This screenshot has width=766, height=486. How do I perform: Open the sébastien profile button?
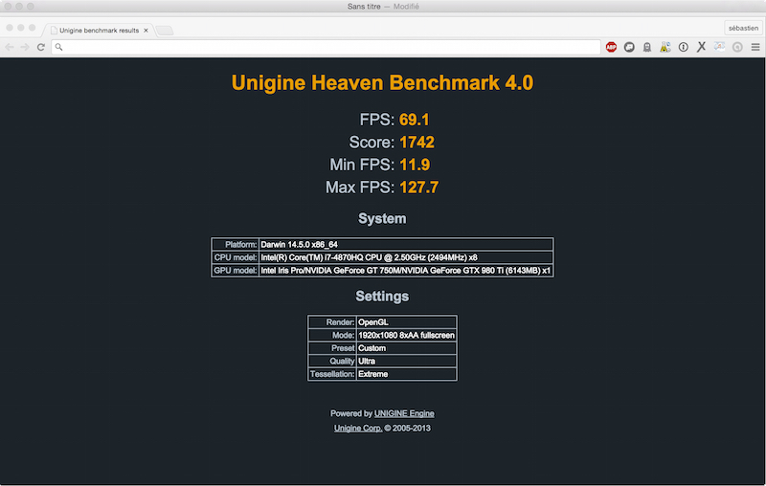pos(743,28)
